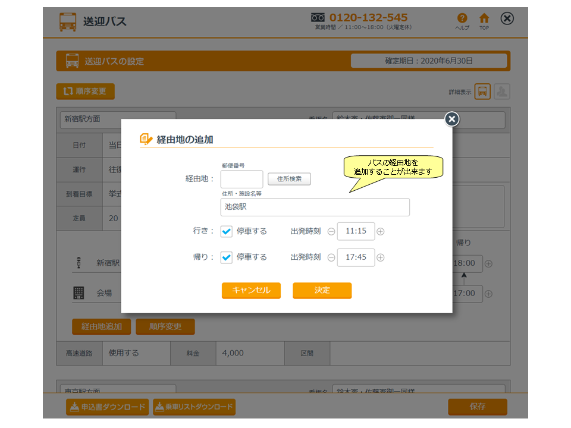Select the passenger detail view icon
This screenshot has width=571, height=428.
click(x=502, y=92)
